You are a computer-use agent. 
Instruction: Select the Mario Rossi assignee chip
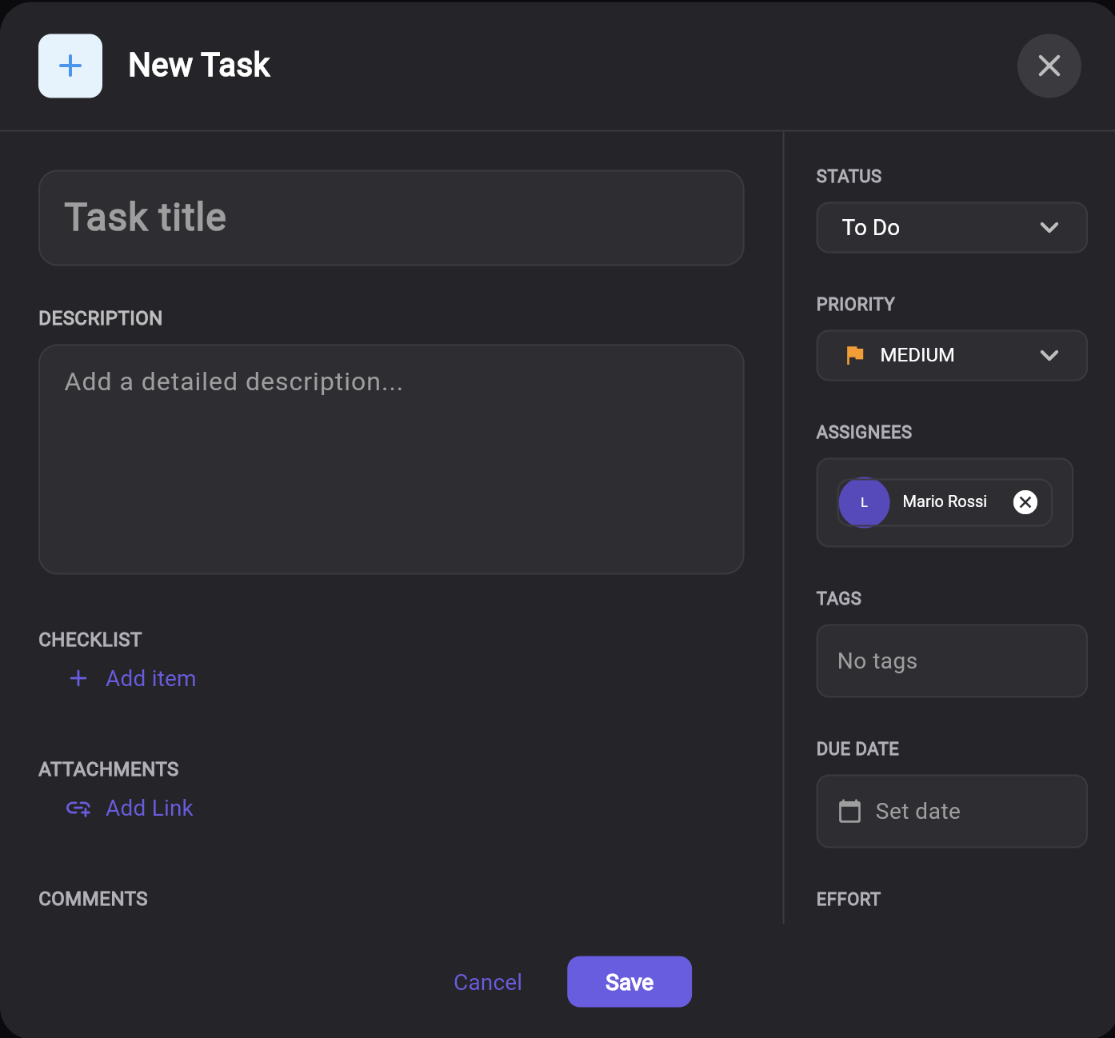(944, 501)
